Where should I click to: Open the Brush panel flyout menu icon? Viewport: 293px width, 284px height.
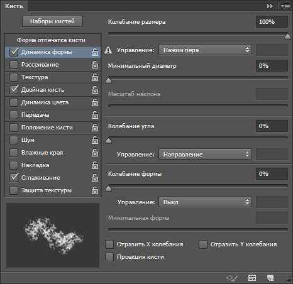coord(285,6)
